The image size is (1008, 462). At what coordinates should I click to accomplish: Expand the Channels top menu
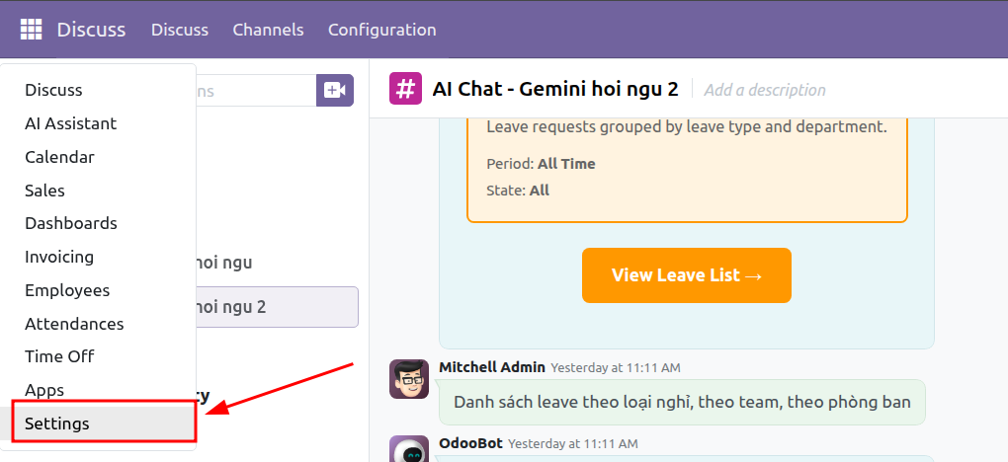268,30
